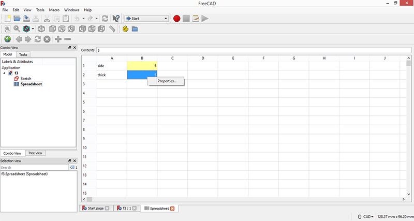Open draw style icon
Image resolution: width=414 pixels, height=221 pixels.
26,29
